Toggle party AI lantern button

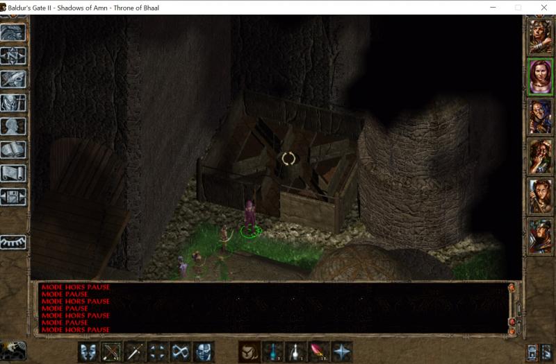click(532, 353)
